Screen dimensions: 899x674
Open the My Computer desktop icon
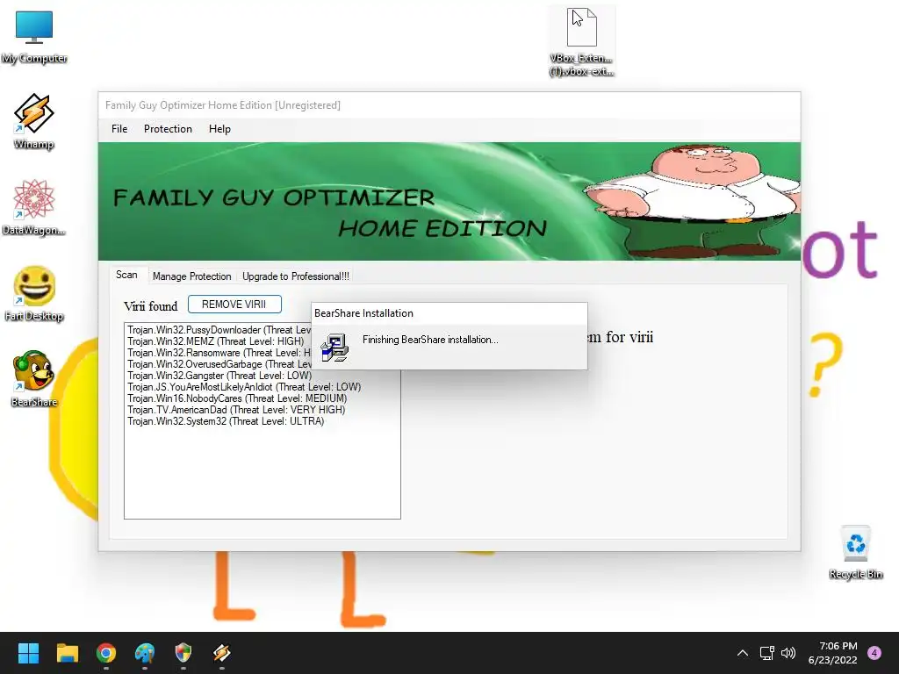[34, 37]
